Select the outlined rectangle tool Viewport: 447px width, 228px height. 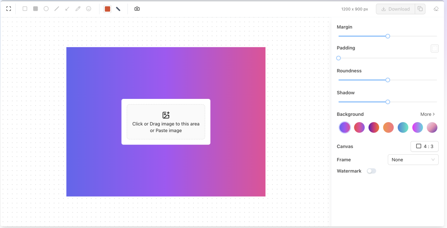pos(25,9)
